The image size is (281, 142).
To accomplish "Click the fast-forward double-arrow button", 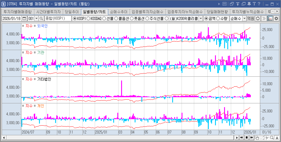I will [x=252, y=138].
